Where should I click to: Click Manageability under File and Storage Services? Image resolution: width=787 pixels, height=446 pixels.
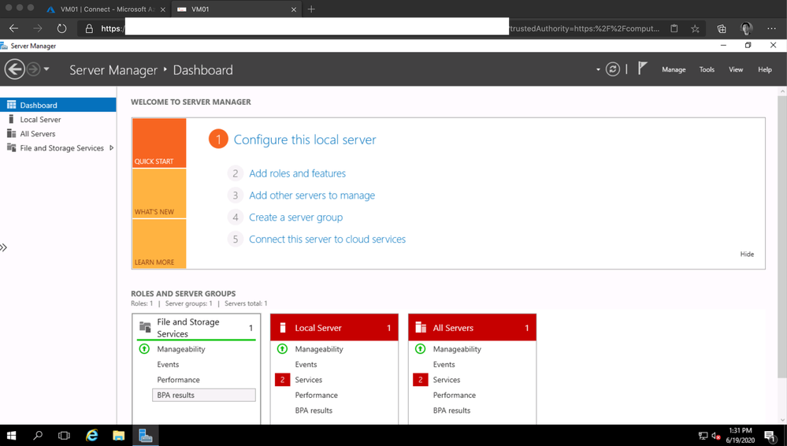click(180, 349)
